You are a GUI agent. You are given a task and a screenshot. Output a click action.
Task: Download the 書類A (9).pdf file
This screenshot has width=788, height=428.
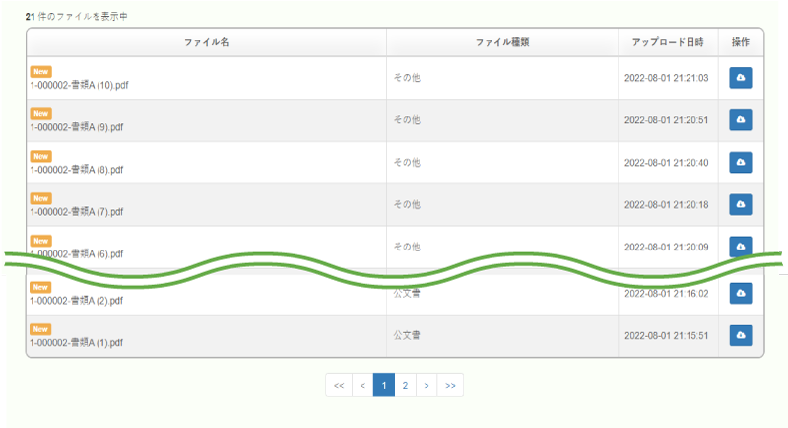point(741,119)
